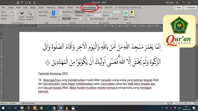Open Ribbon Display Options in title bar

(177, 3)
